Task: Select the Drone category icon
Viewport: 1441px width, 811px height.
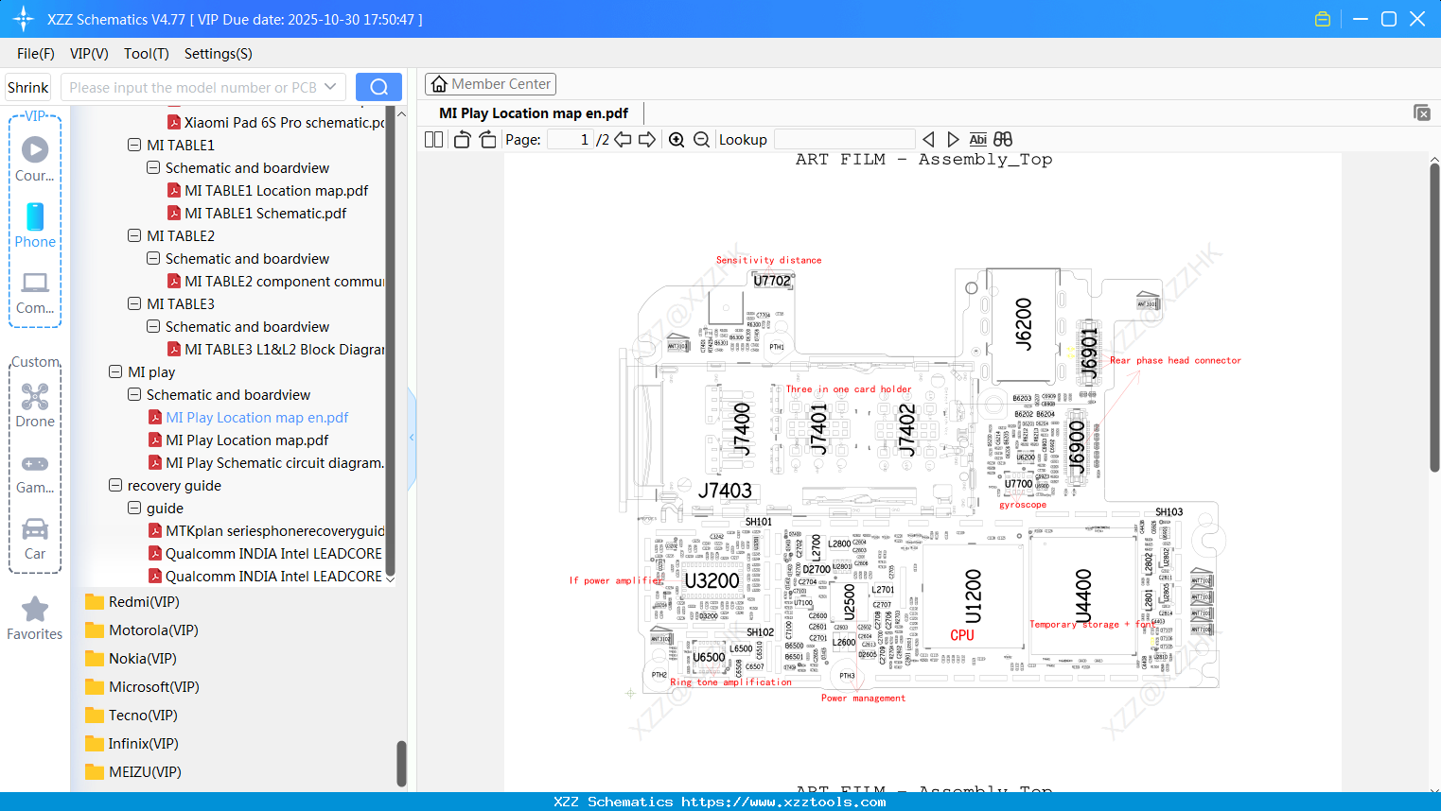Action: [x=34, y=397]
